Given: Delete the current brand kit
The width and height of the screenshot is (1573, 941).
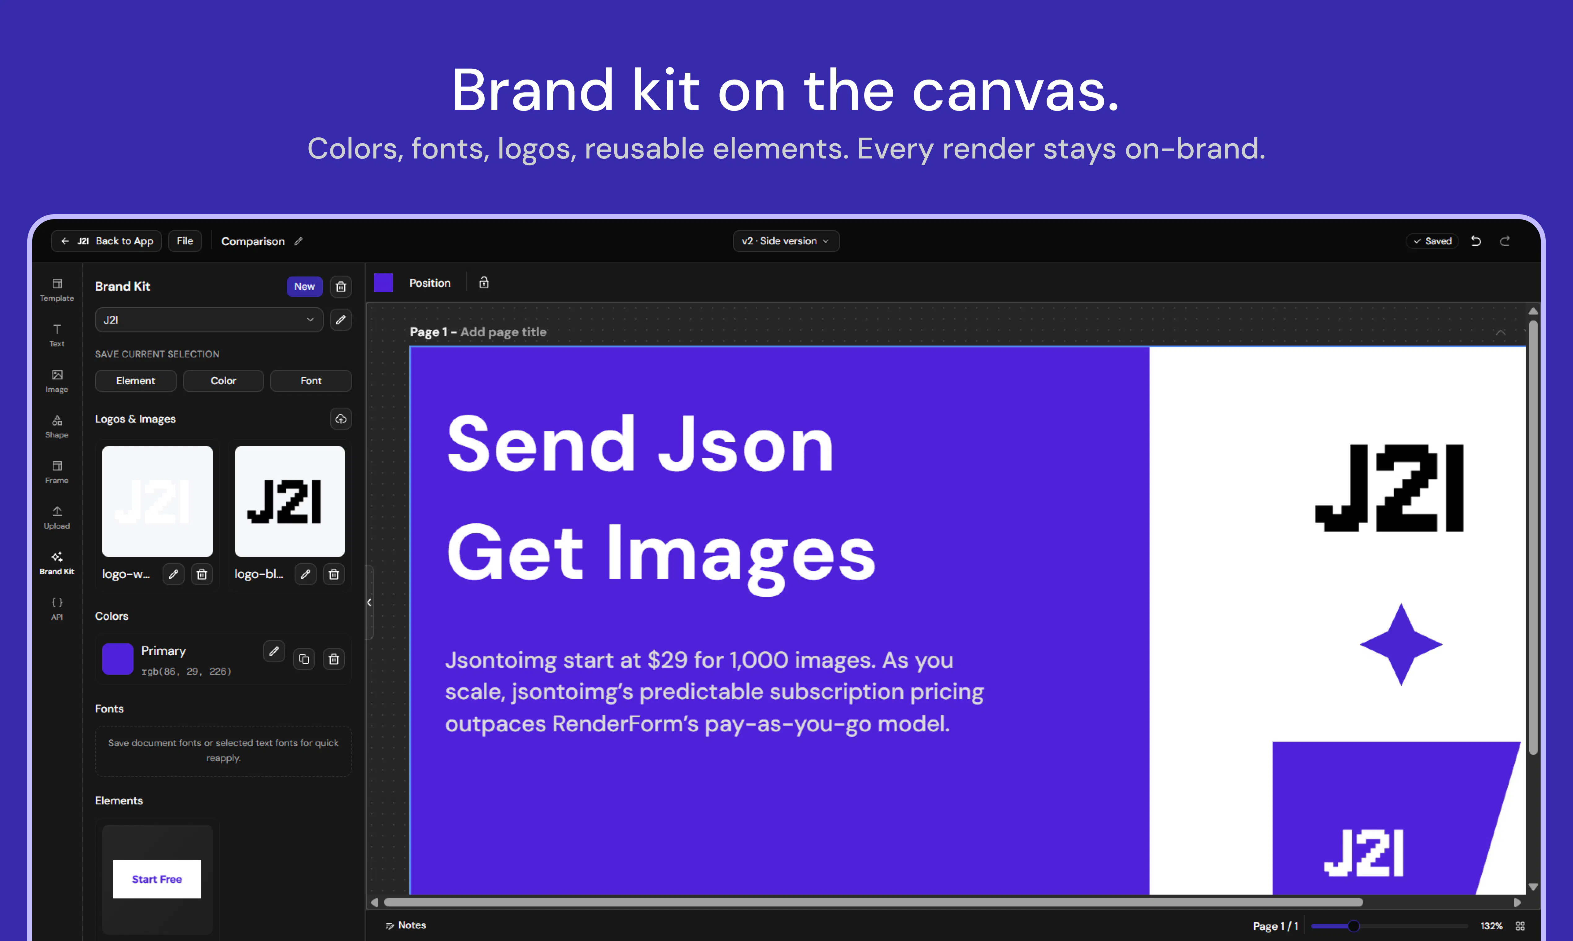Looking at the screenshot, I should 341,287.
